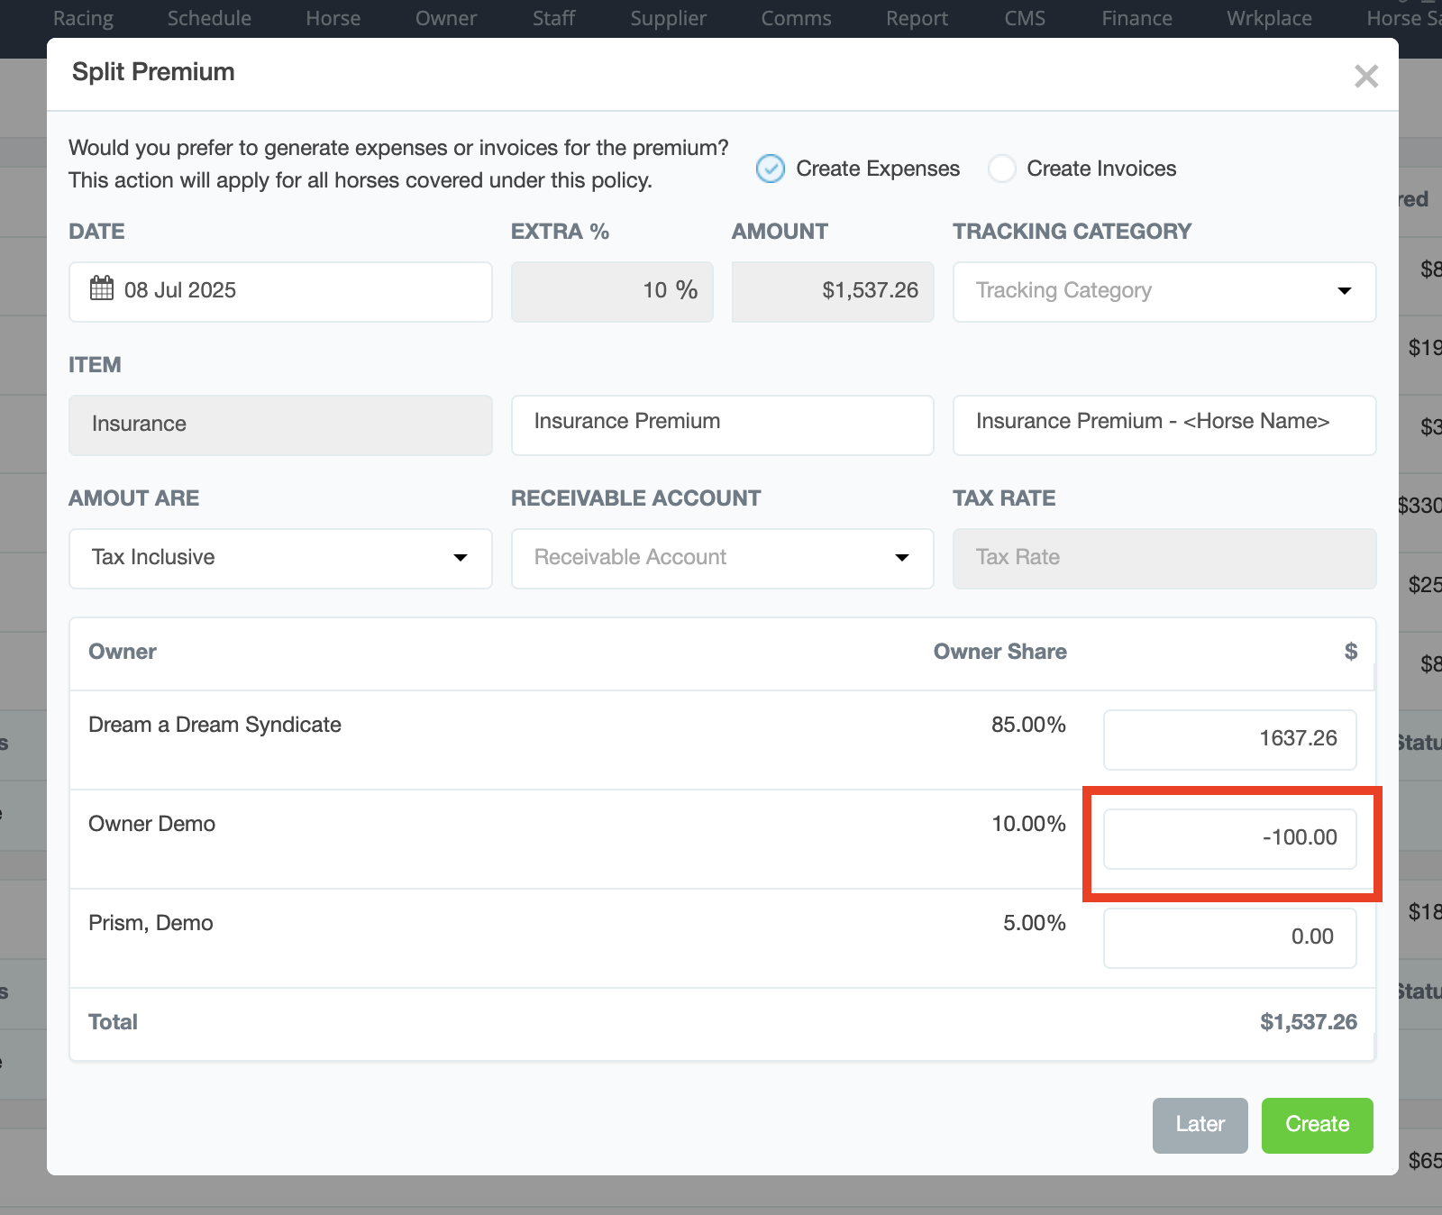
Task: Open the Tracking Category dropdown
Action: [x=1164, y=291]
